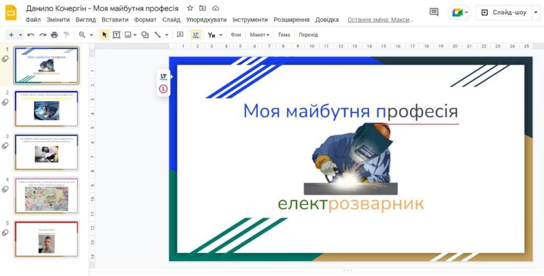
Task: Click the insert image icon
Action: (x=128, y=35)
